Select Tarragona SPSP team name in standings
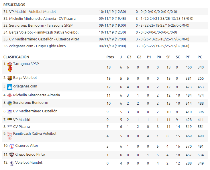Image resolution: width=210 pixels, height=170 pixels. pyautogui.click(x=26, y=64)
